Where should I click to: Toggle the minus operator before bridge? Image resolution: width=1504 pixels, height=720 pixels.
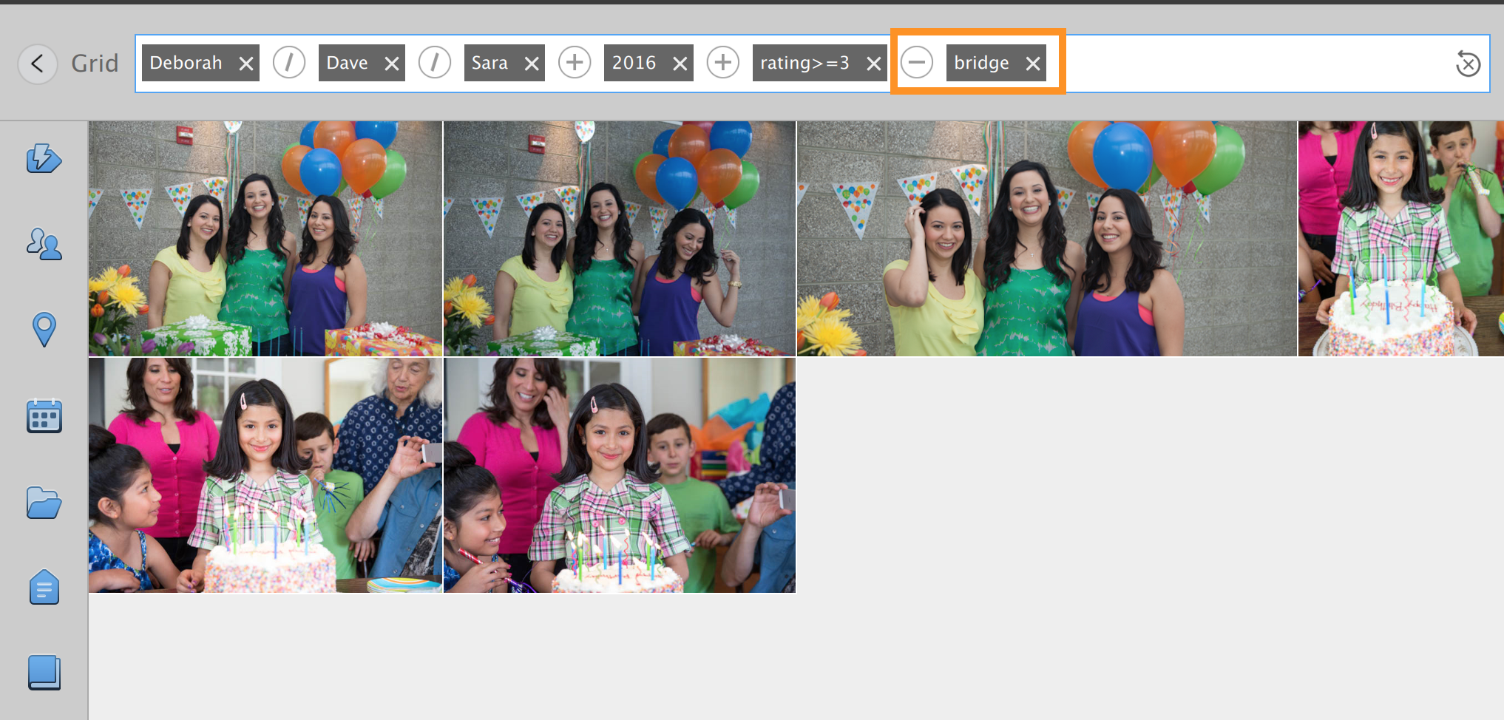[x=916, y=63]
